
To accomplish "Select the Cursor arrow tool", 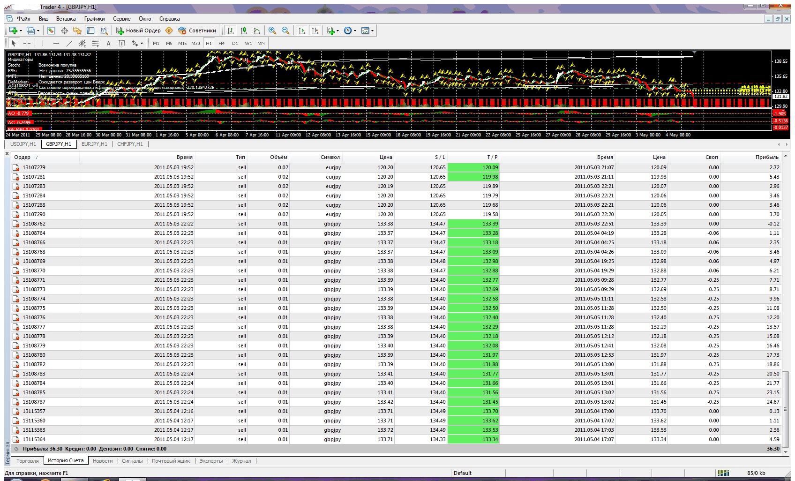I will [x=13, y=43].
